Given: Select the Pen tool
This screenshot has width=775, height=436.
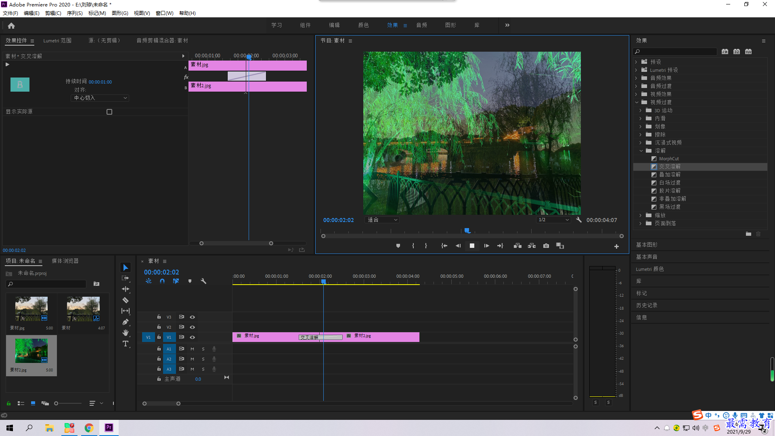Looking at the screenshot, I should coord(126,322).
